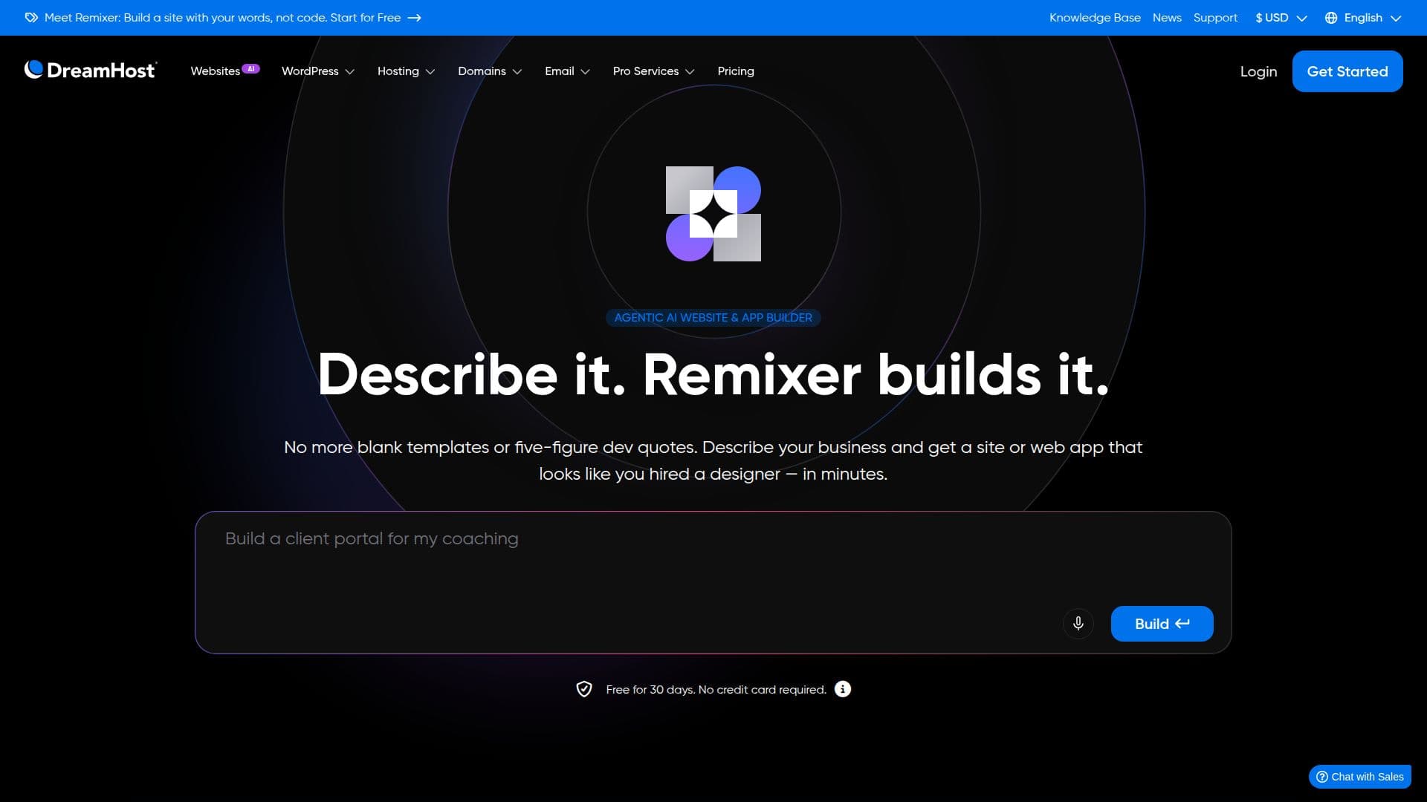Expand the Email menu

[567, 71]
